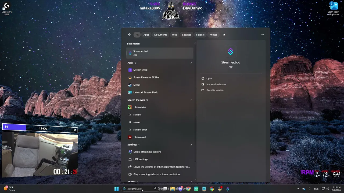Open the search panel more options menu
This screenshot has height=193, width=344.
pos(263,35)
